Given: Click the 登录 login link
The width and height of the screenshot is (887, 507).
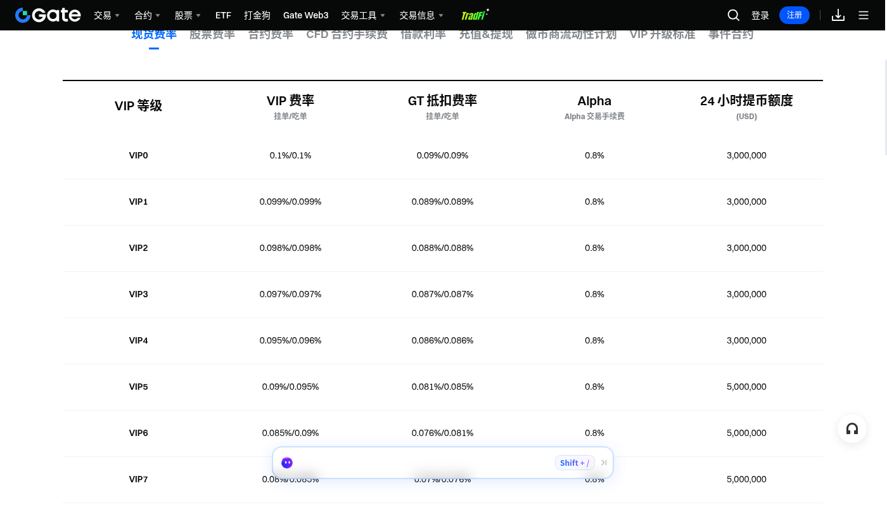Looking at the screenshot, I should (x=760, y=15).
